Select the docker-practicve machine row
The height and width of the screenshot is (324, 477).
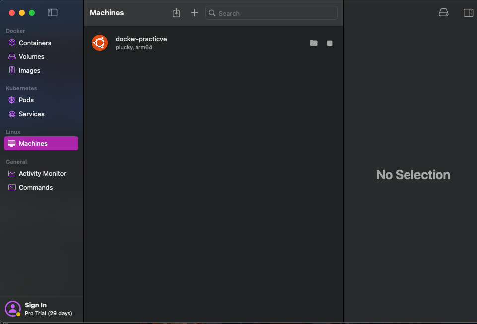(213, 43)
